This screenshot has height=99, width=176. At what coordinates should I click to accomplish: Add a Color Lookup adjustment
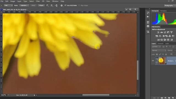(173, 36)
